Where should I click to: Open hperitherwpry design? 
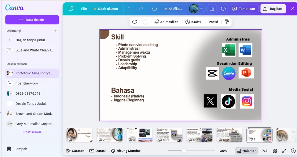(32, 83)
